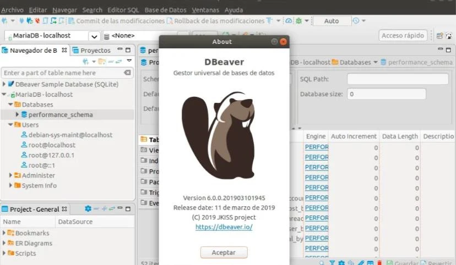Viewport: 456px width, 265px height.
Task: Open the https://dbeaver.io/ link
Action: (224, 227)
